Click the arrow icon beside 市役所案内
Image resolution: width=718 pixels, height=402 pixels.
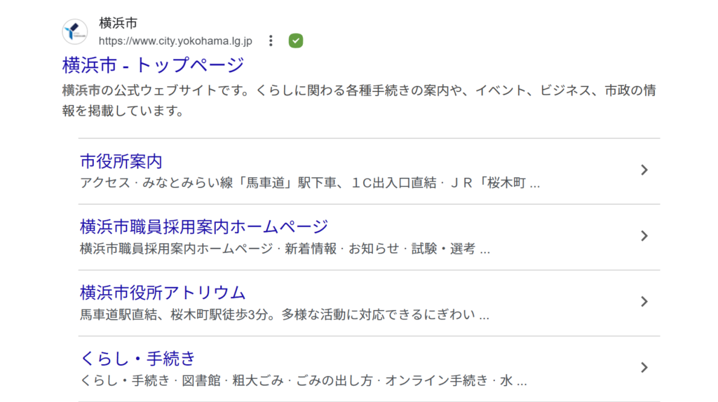[644, 170]
